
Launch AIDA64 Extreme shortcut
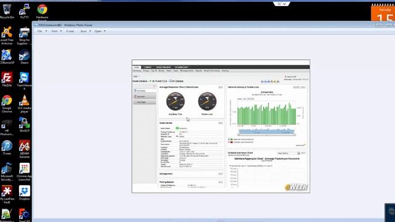tap(24, 149)
